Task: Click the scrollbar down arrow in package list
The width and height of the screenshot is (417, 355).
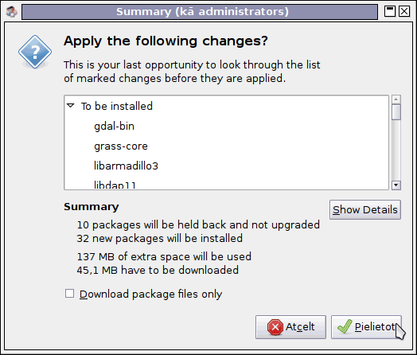Action: pos(396,185)
